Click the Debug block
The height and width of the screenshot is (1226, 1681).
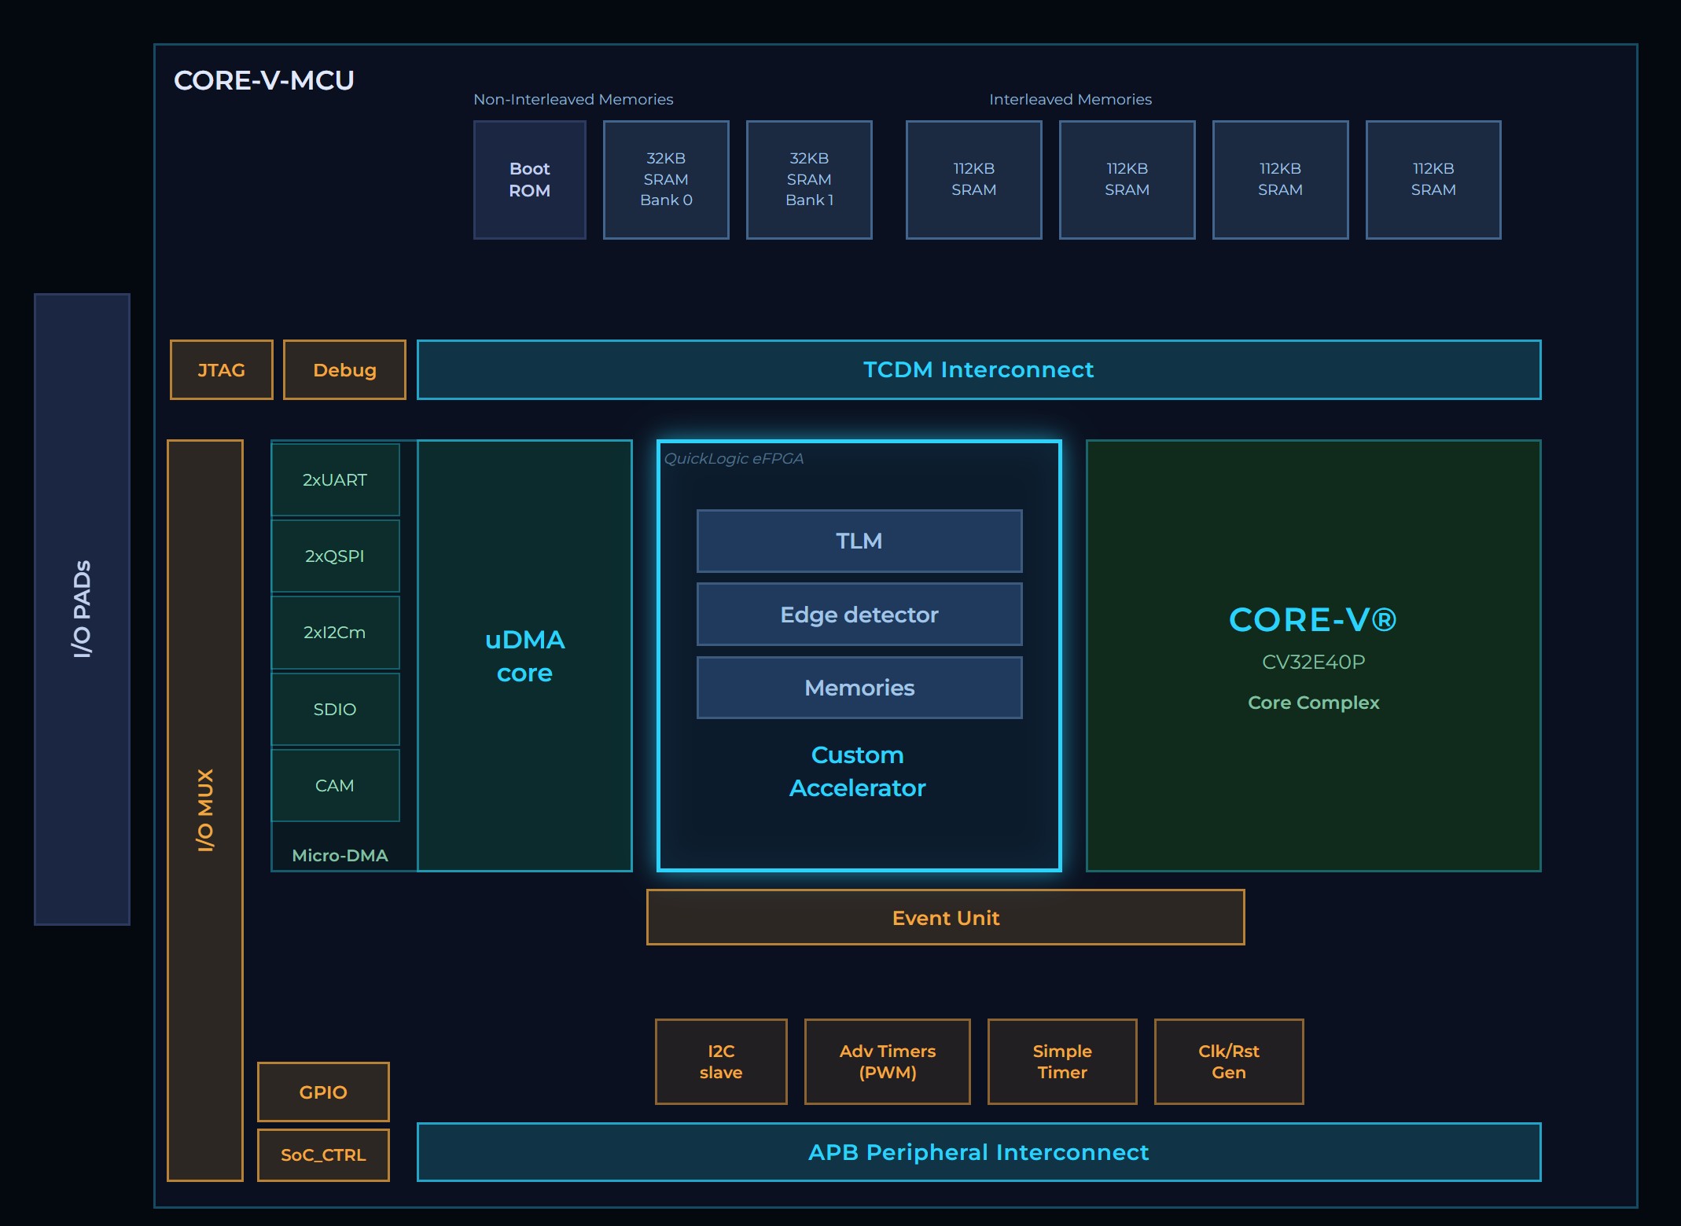click(x=344, y=369)
